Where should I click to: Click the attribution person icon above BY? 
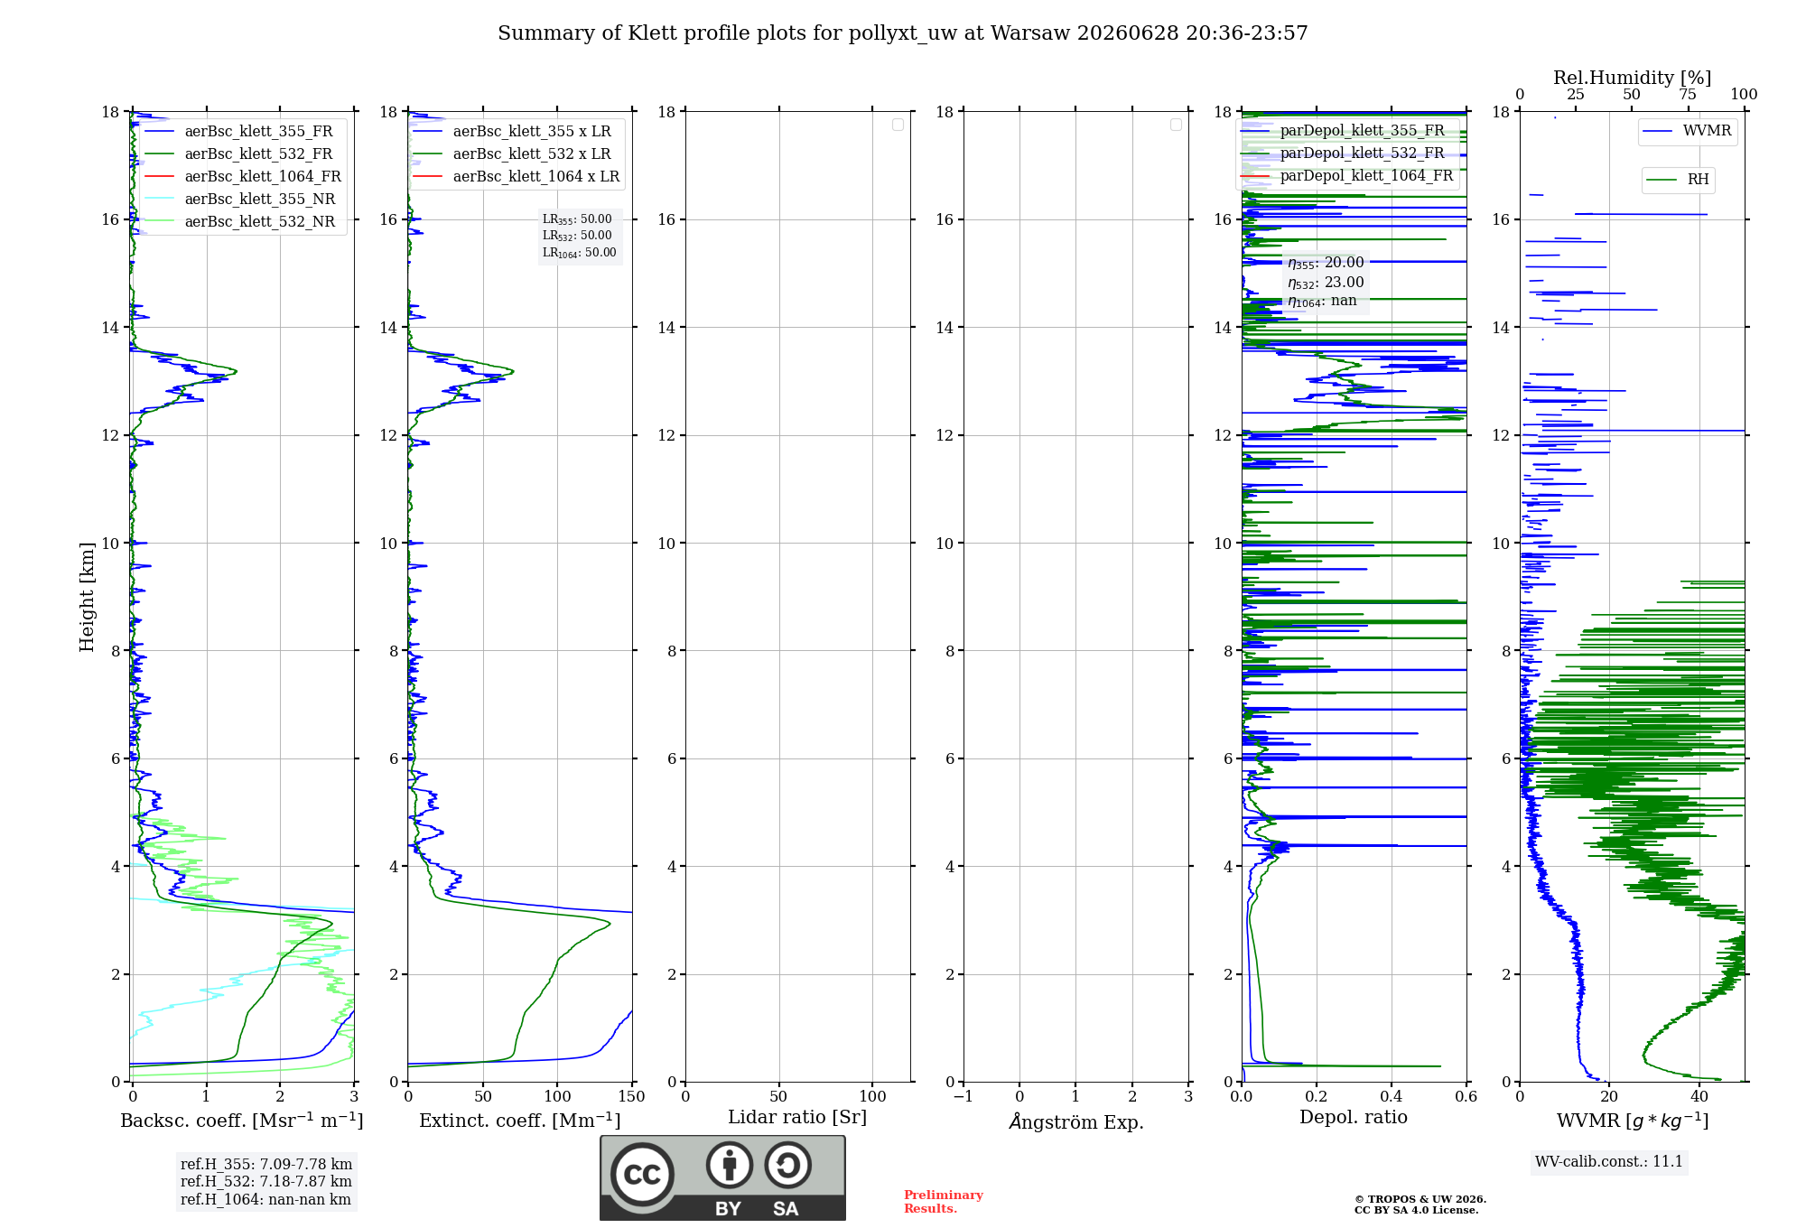point(730,1165)
